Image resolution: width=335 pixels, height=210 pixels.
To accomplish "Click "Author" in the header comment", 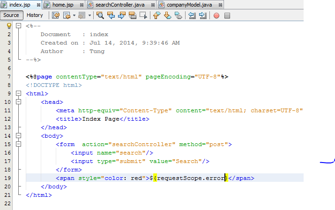I will [52, 51].
